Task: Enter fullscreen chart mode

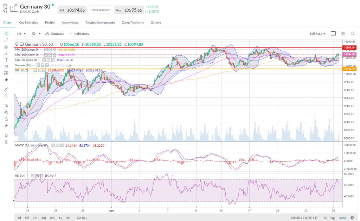Action: click(x=353, y=33)
